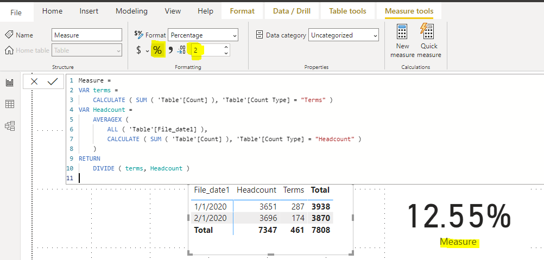The width and height of the screenshot is (544, 260).
Task: Click the Data category icon
Action: [x=259, y=35]
